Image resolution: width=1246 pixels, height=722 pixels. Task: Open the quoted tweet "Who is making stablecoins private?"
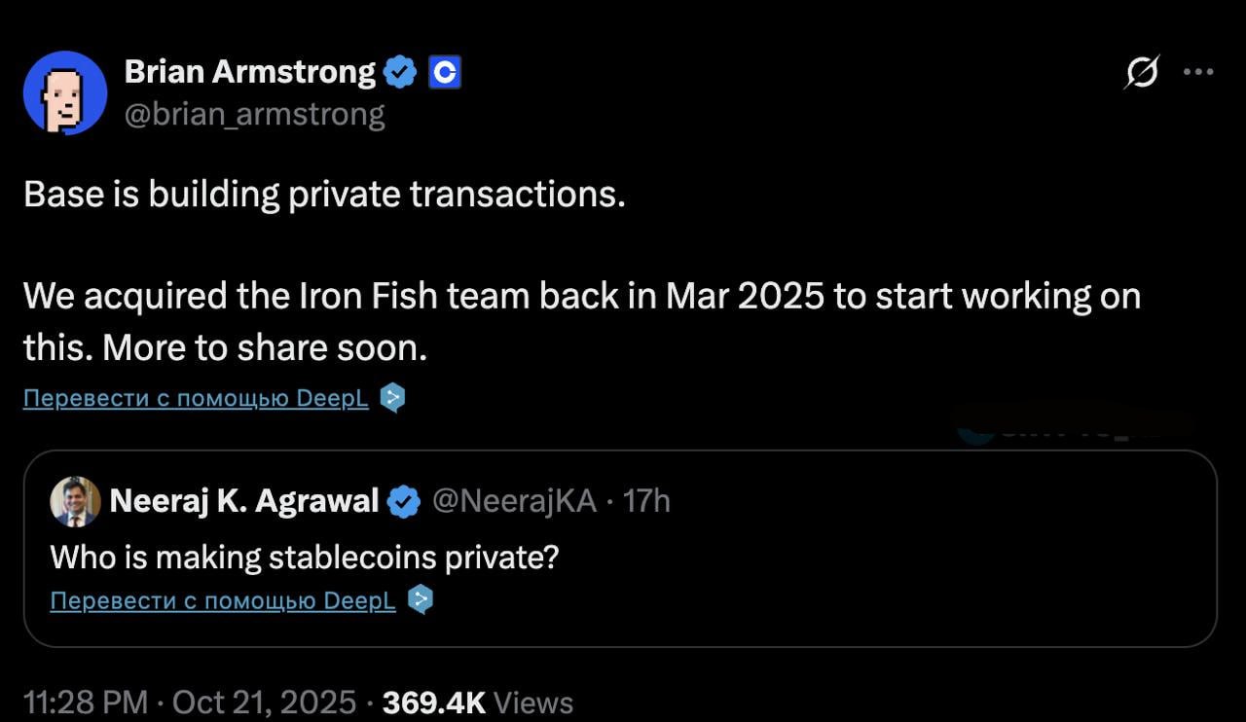[x=305, y=558]
